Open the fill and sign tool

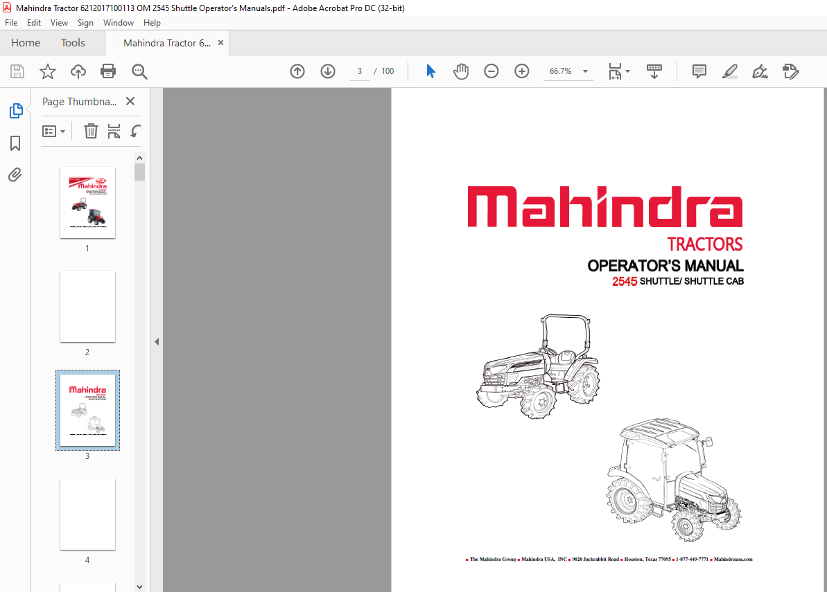pos(760,71)
